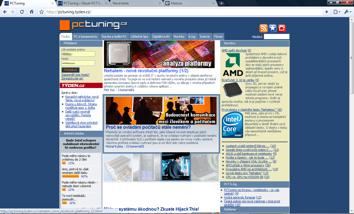Switch to the Historie browser tab
This screenshot has height=214, width=354.
(x=188, y=3)
